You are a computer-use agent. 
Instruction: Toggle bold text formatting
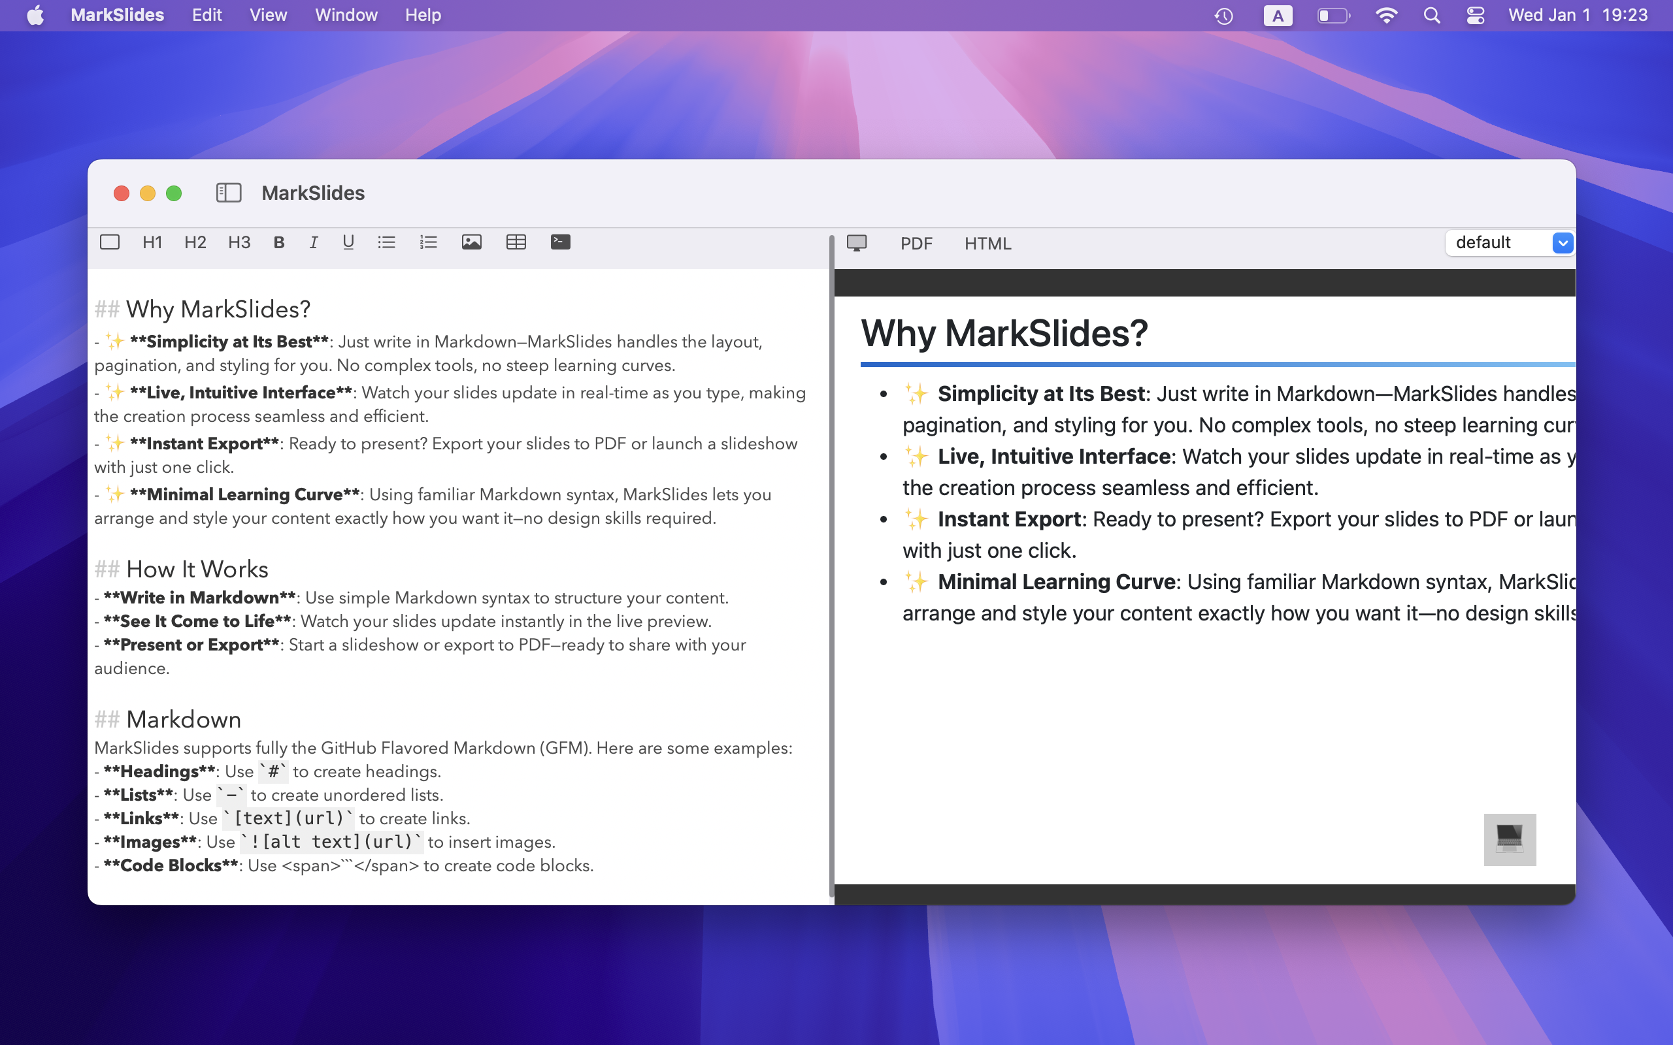(278, 242)
